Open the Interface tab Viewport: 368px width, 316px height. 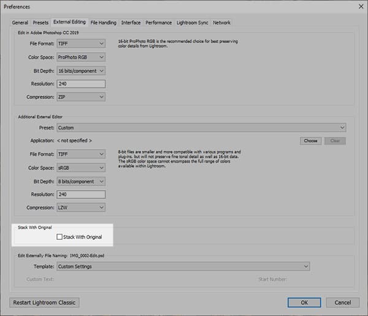pyautogui.click(x=131, y=23)
